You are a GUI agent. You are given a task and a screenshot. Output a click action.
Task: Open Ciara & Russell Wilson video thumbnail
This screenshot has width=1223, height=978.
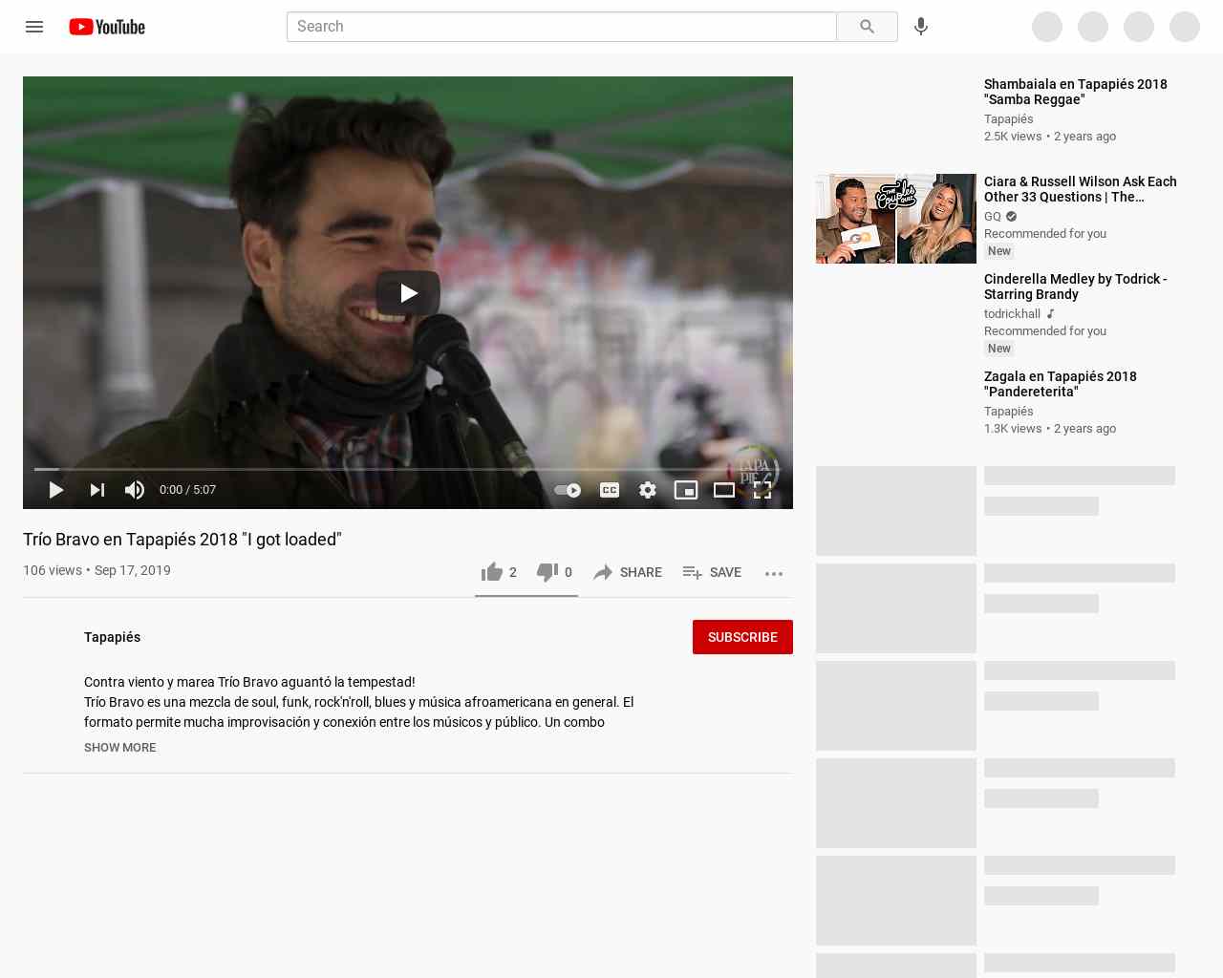896,219
